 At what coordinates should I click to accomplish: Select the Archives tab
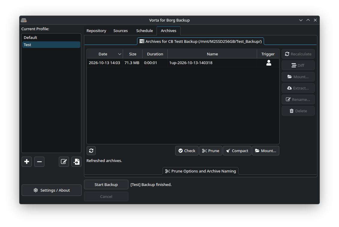click(x=168, y=31)
